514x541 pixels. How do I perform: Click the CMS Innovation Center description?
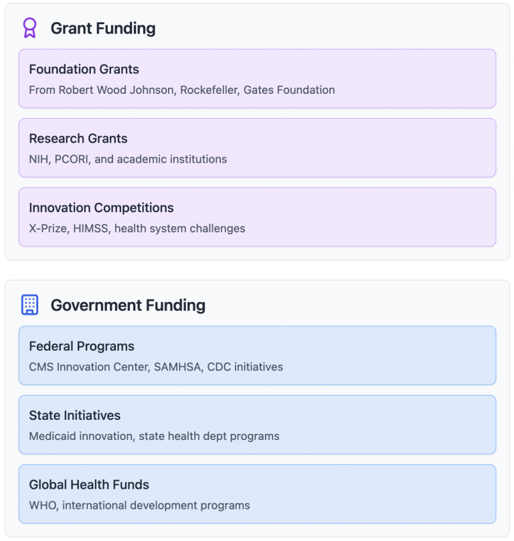click(x=156, y=367)
